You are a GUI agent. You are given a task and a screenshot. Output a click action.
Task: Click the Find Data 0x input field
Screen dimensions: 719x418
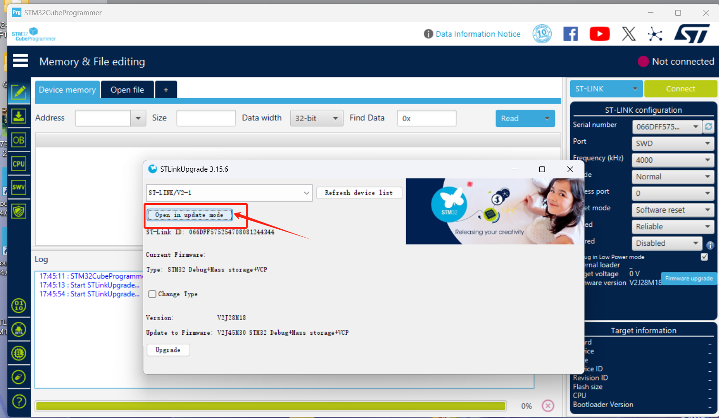(427, 118)
